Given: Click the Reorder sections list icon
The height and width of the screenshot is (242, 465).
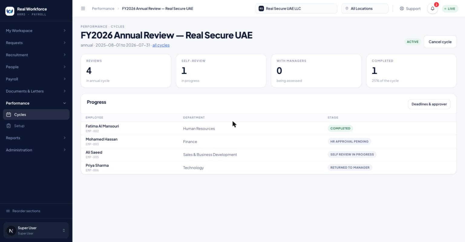Looking at the screenshot, I should click(8, 211).
